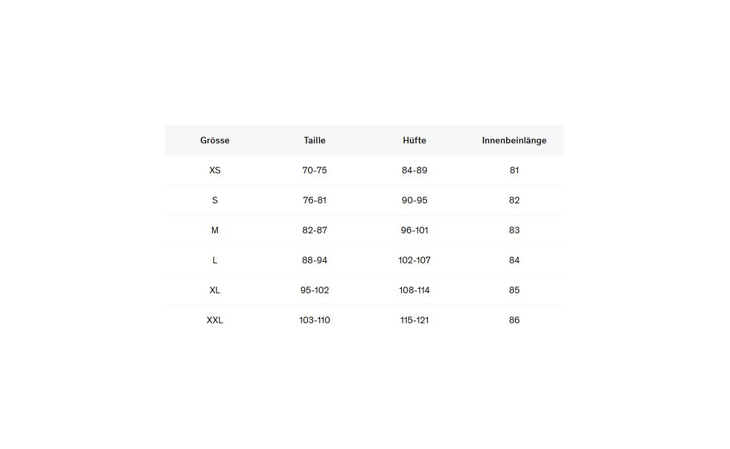730x449 pixels.
Task: Click the waist value 103-110
Action: pyautogui.click(x=314, y=320)
